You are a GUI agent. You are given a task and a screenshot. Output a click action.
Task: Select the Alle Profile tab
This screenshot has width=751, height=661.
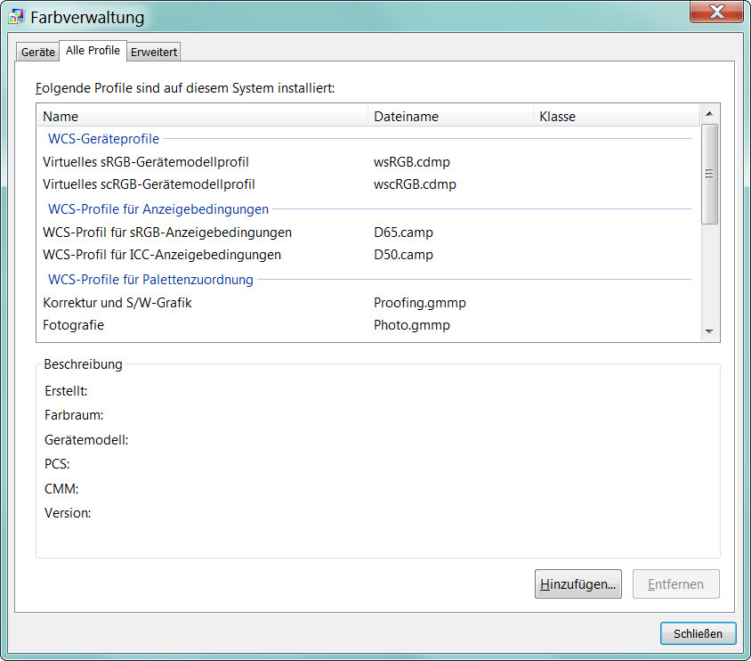click(x=93, y=51)
